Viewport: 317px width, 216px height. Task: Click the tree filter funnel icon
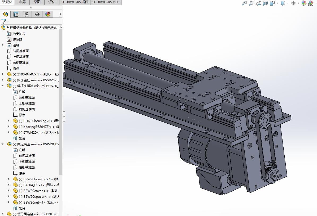coord(4,21)
